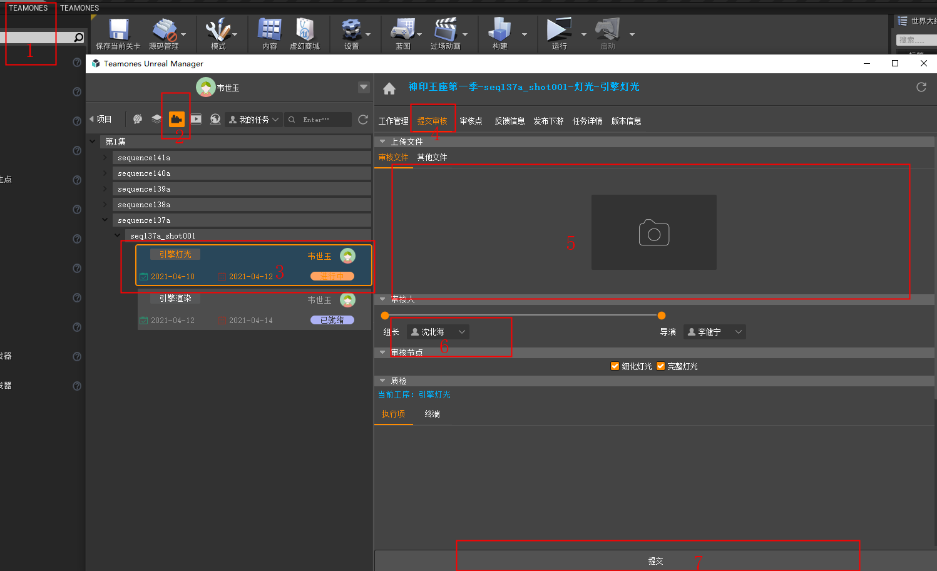
Task: Uncheck the 完整灯光 checkbox
Action: (660, 366)
